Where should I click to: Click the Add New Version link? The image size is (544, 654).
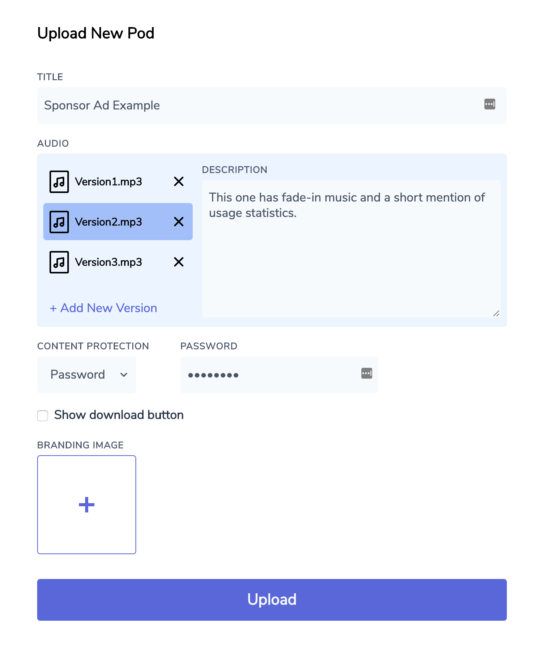(x=103, y=308)
